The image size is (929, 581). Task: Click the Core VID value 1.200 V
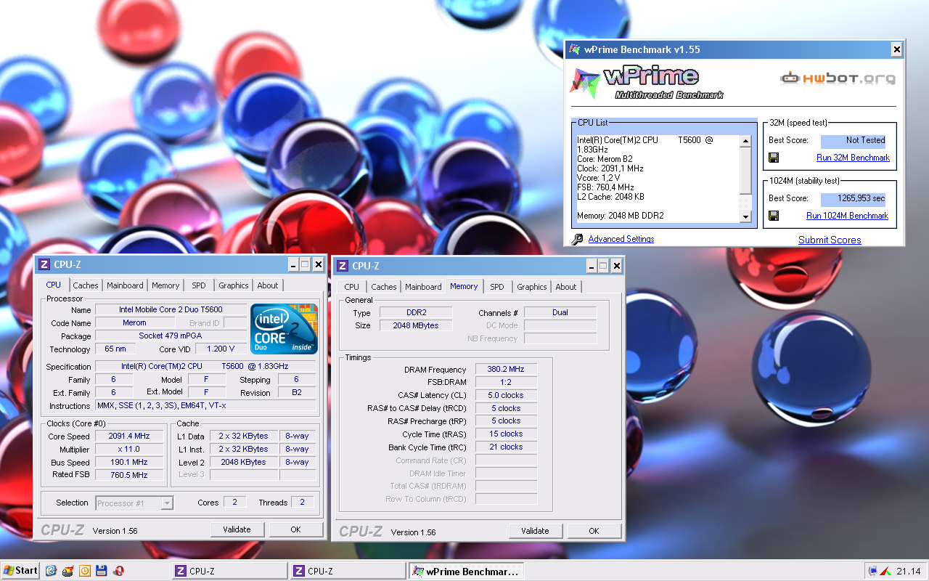click(x=221, y=349)
